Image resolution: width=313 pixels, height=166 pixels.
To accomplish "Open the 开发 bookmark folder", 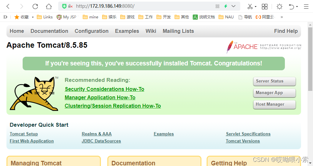I will click(x=164, y=17).
